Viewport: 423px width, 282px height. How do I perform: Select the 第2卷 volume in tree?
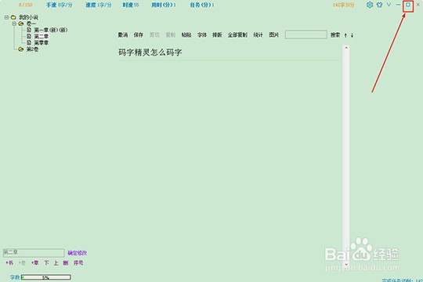(32, 49)
